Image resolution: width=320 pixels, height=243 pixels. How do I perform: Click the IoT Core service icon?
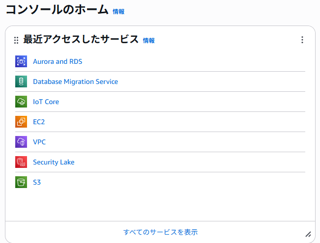point(21,102)
